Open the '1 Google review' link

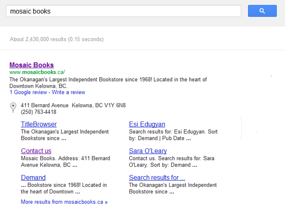pos(28,93)
